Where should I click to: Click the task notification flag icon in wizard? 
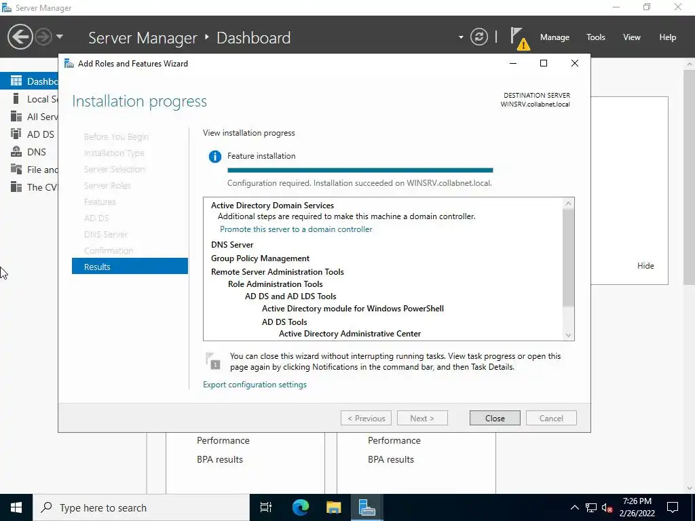coord(213,360)
